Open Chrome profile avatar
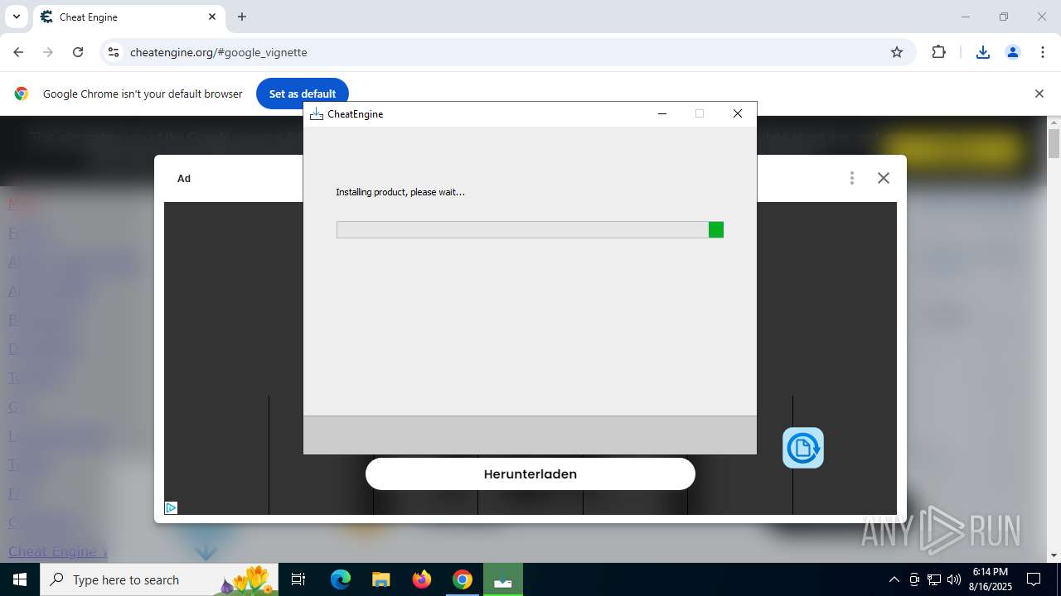The width and height of the screenshot is (1061, 596). click(1012, 52)
